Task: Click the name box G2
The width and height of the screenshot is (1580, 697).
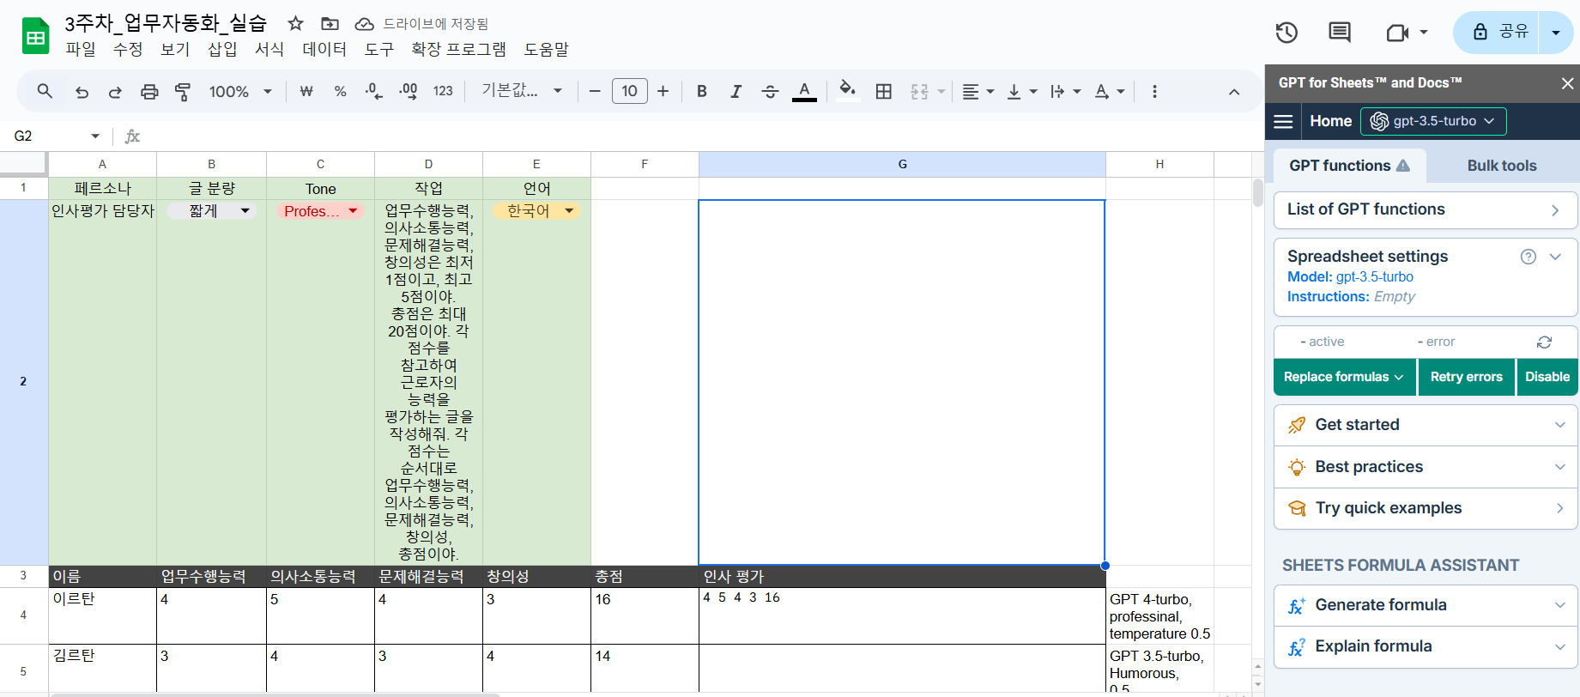Action: click(x=57, y=136)
